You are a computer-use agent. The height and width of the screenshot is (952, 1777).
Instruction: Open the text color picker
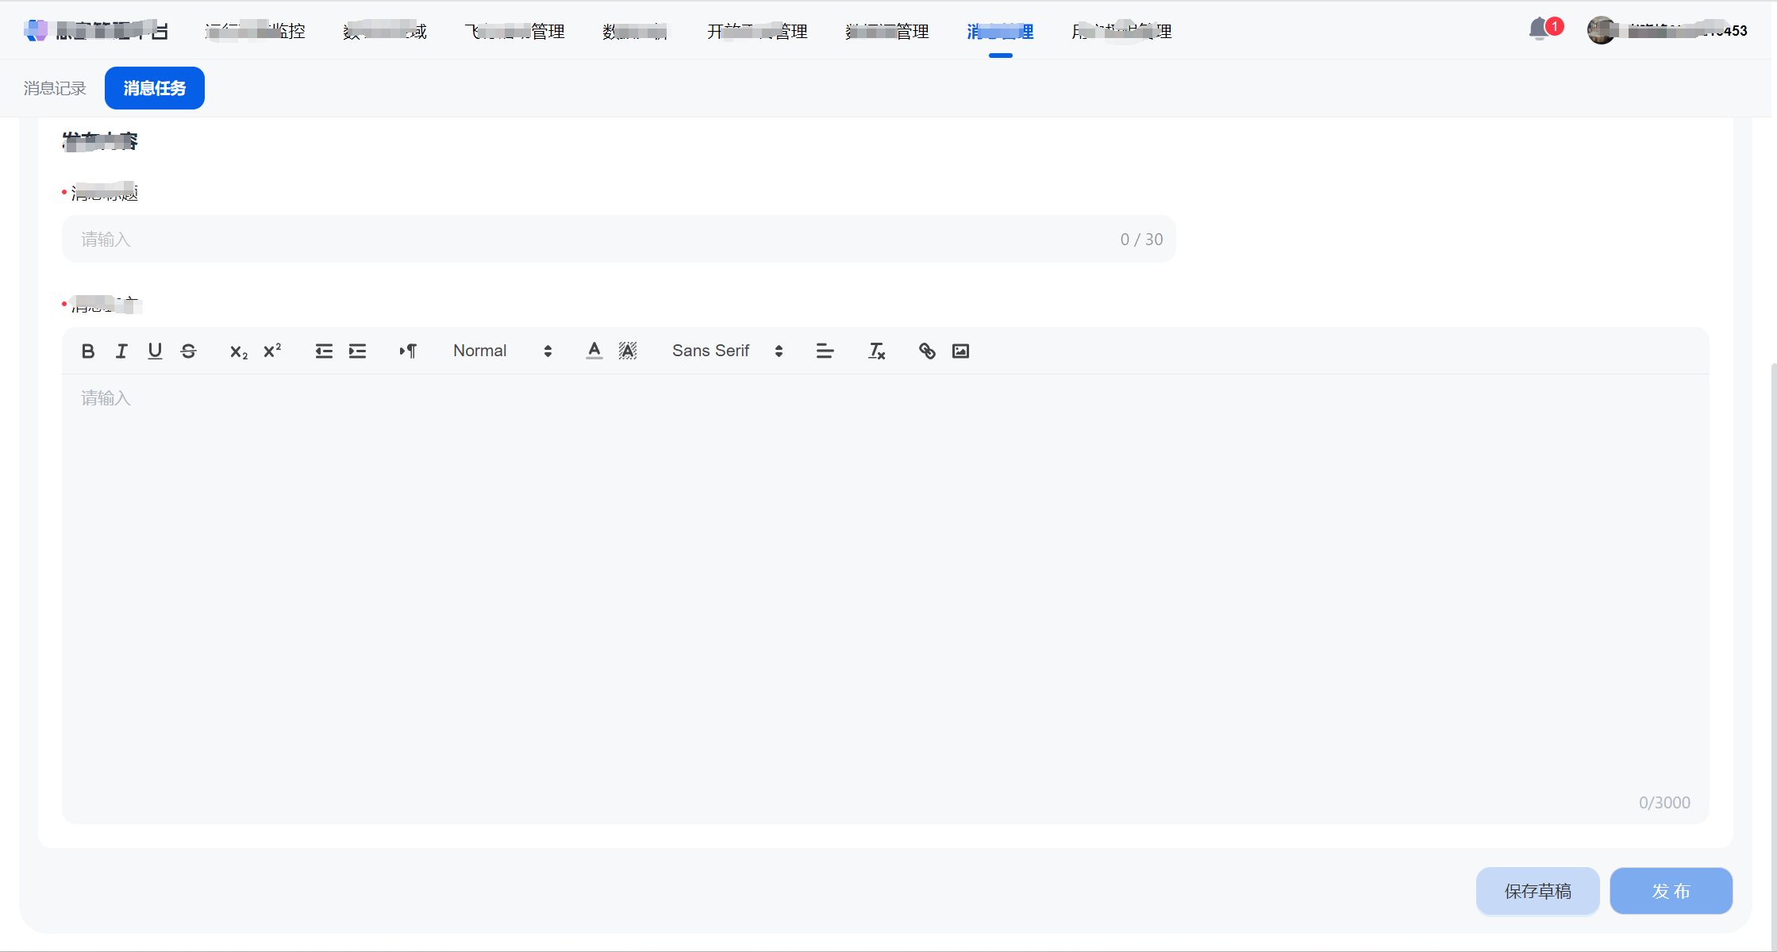594,351
